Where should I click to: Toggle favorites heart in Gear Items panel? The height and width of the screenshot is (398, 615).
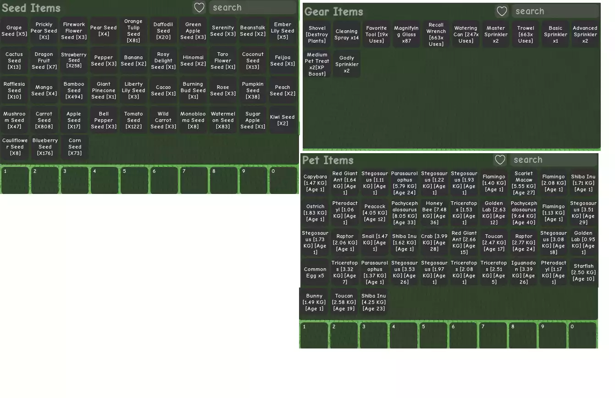(502, 11)
